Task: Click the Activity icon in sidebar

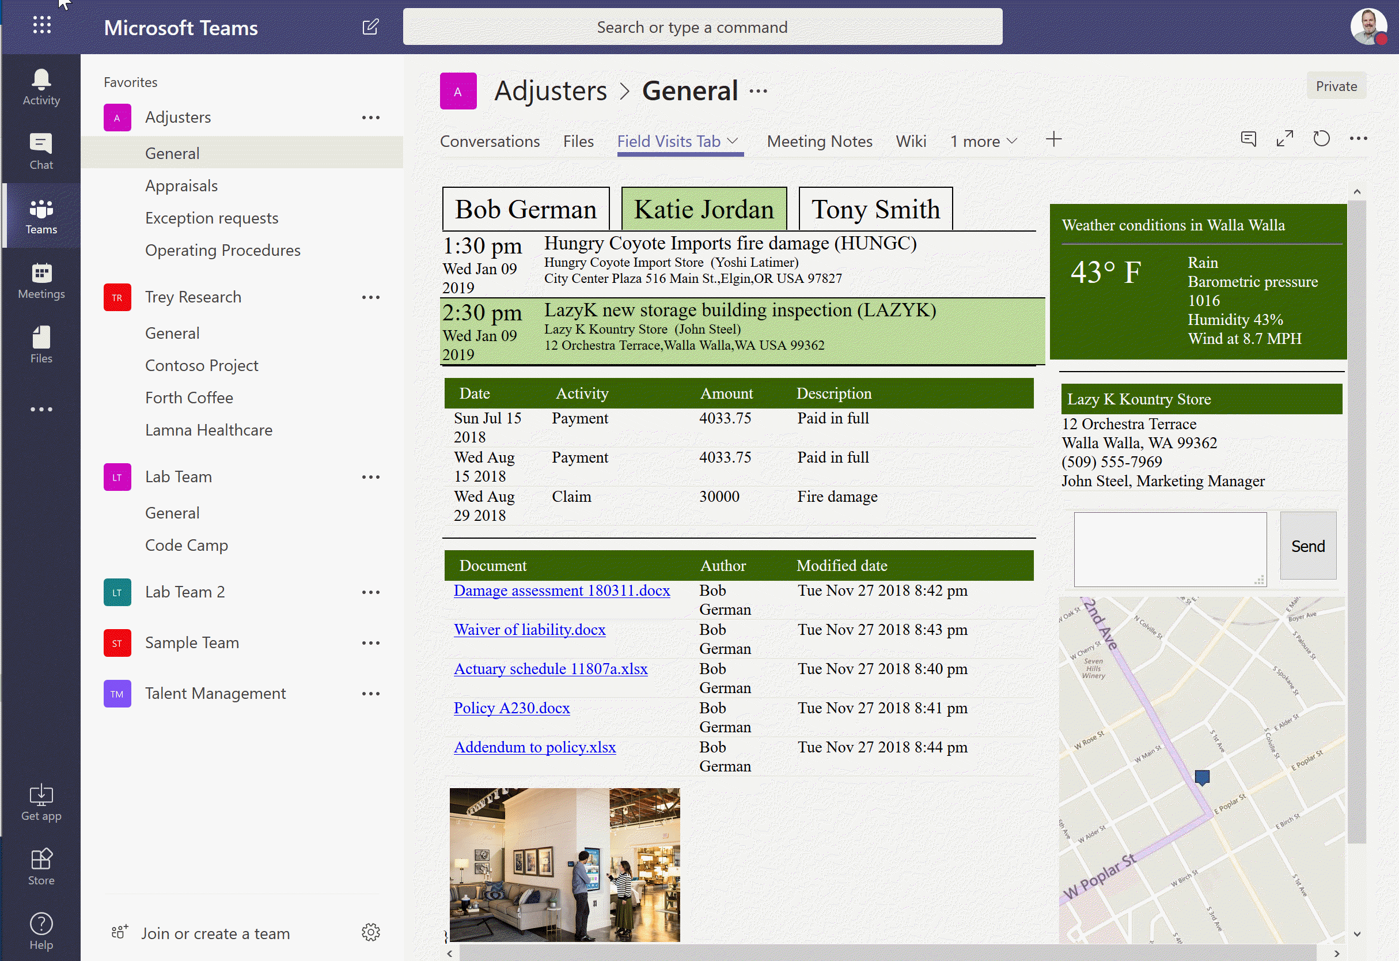Action: point(40,88)
